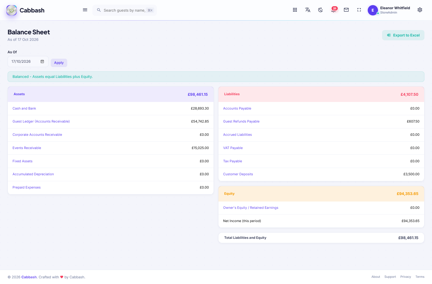Click the Cabbash logo icon

tap(12, 10)
